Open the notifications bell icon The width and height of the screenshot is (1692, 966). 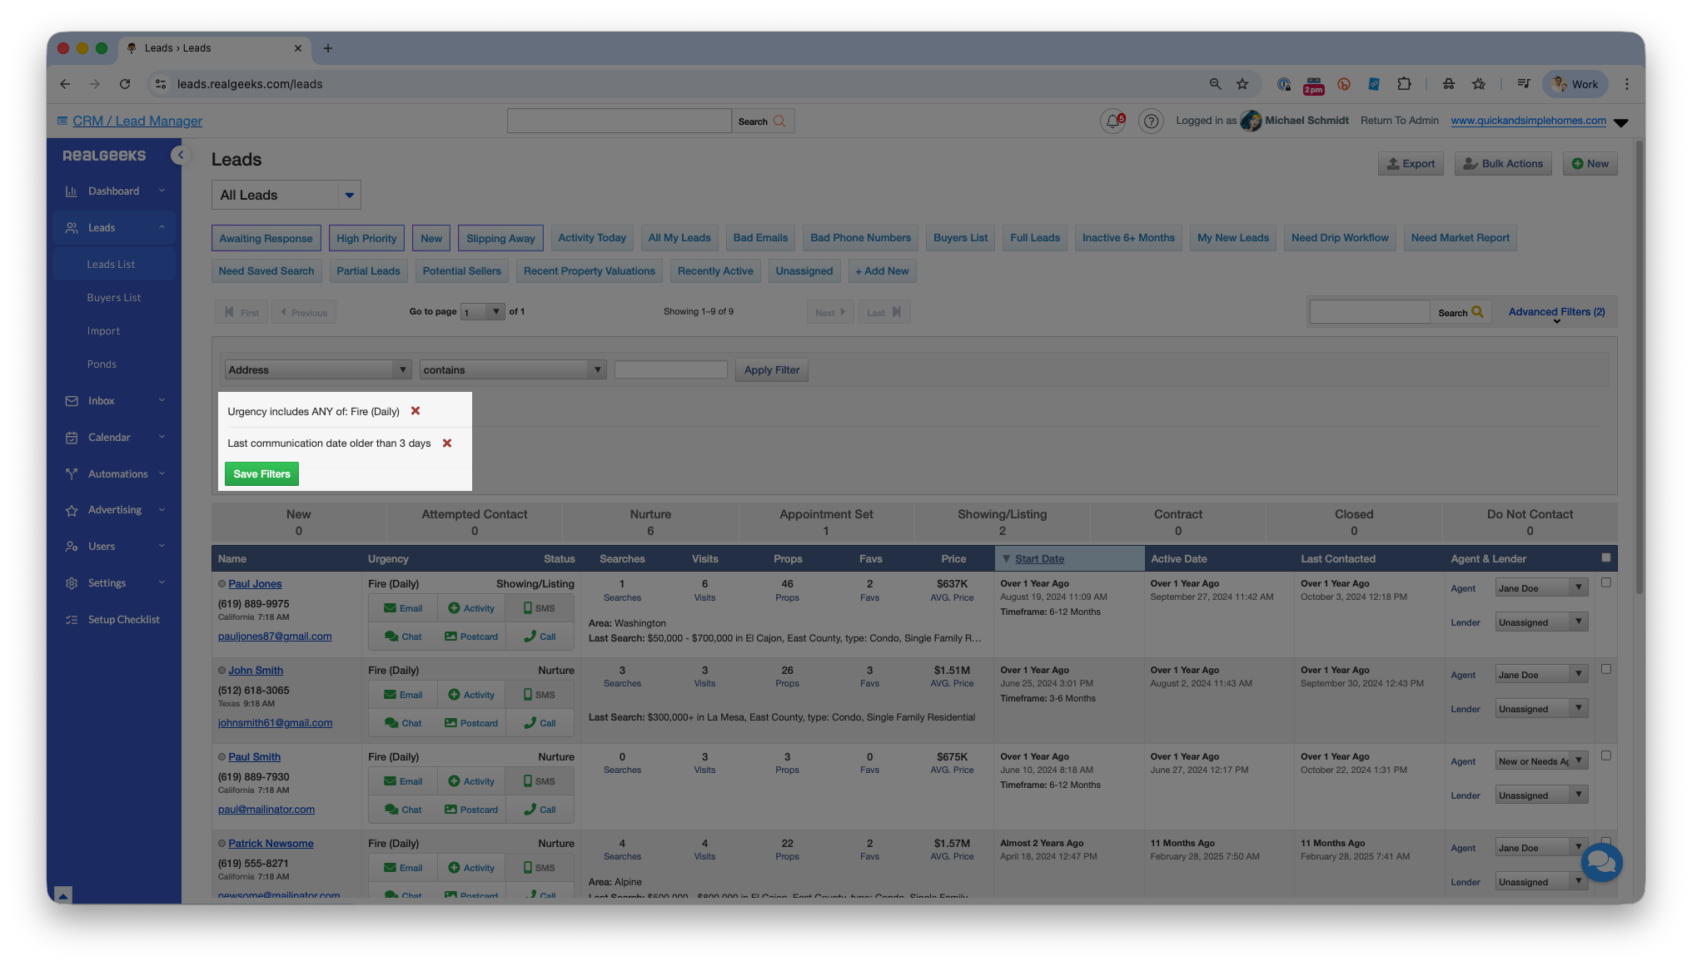coord(1112,121)
